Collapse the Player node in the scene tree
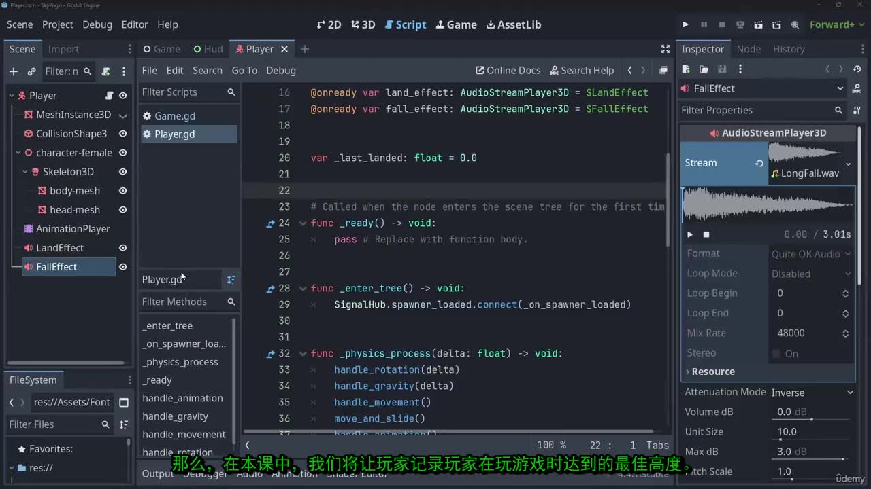The width and height of the screenshot is (871, 489). click(x=12, y=96)
